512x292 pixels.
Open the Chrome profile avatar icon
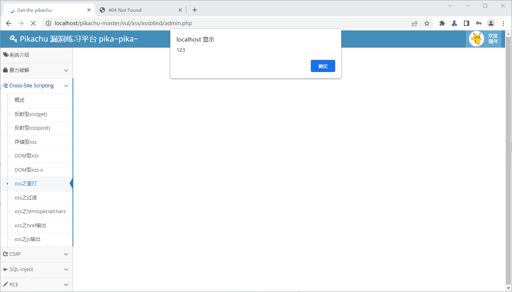click(x=491, y=23)
